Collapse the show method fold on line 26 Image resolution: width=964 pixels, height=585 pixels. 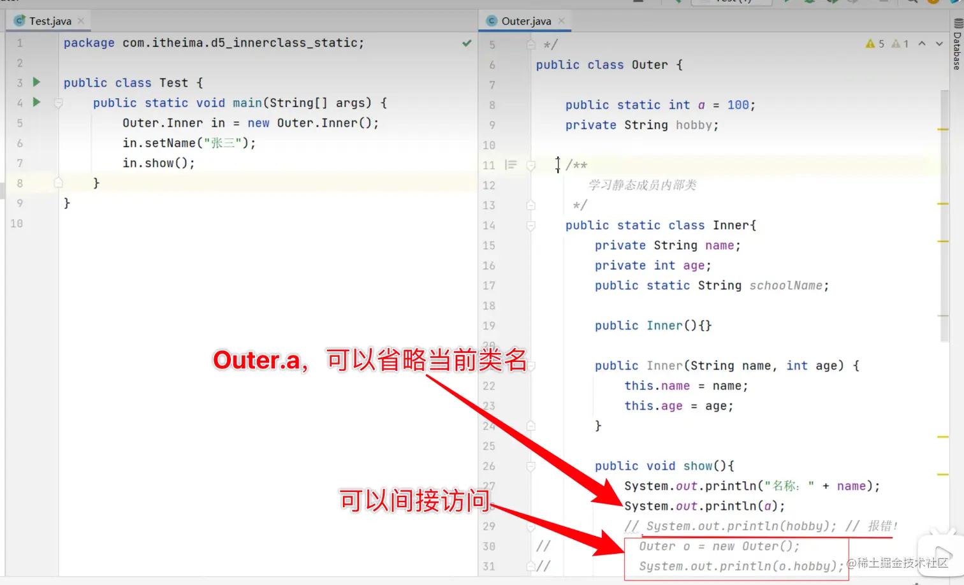[530, 466]
